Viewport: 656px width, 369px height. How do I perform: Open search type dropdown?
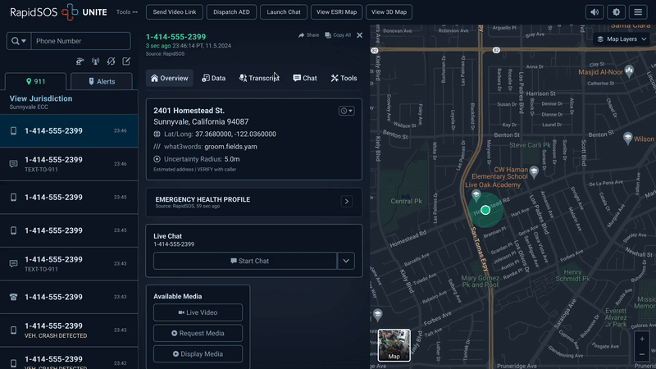point(19,41)
